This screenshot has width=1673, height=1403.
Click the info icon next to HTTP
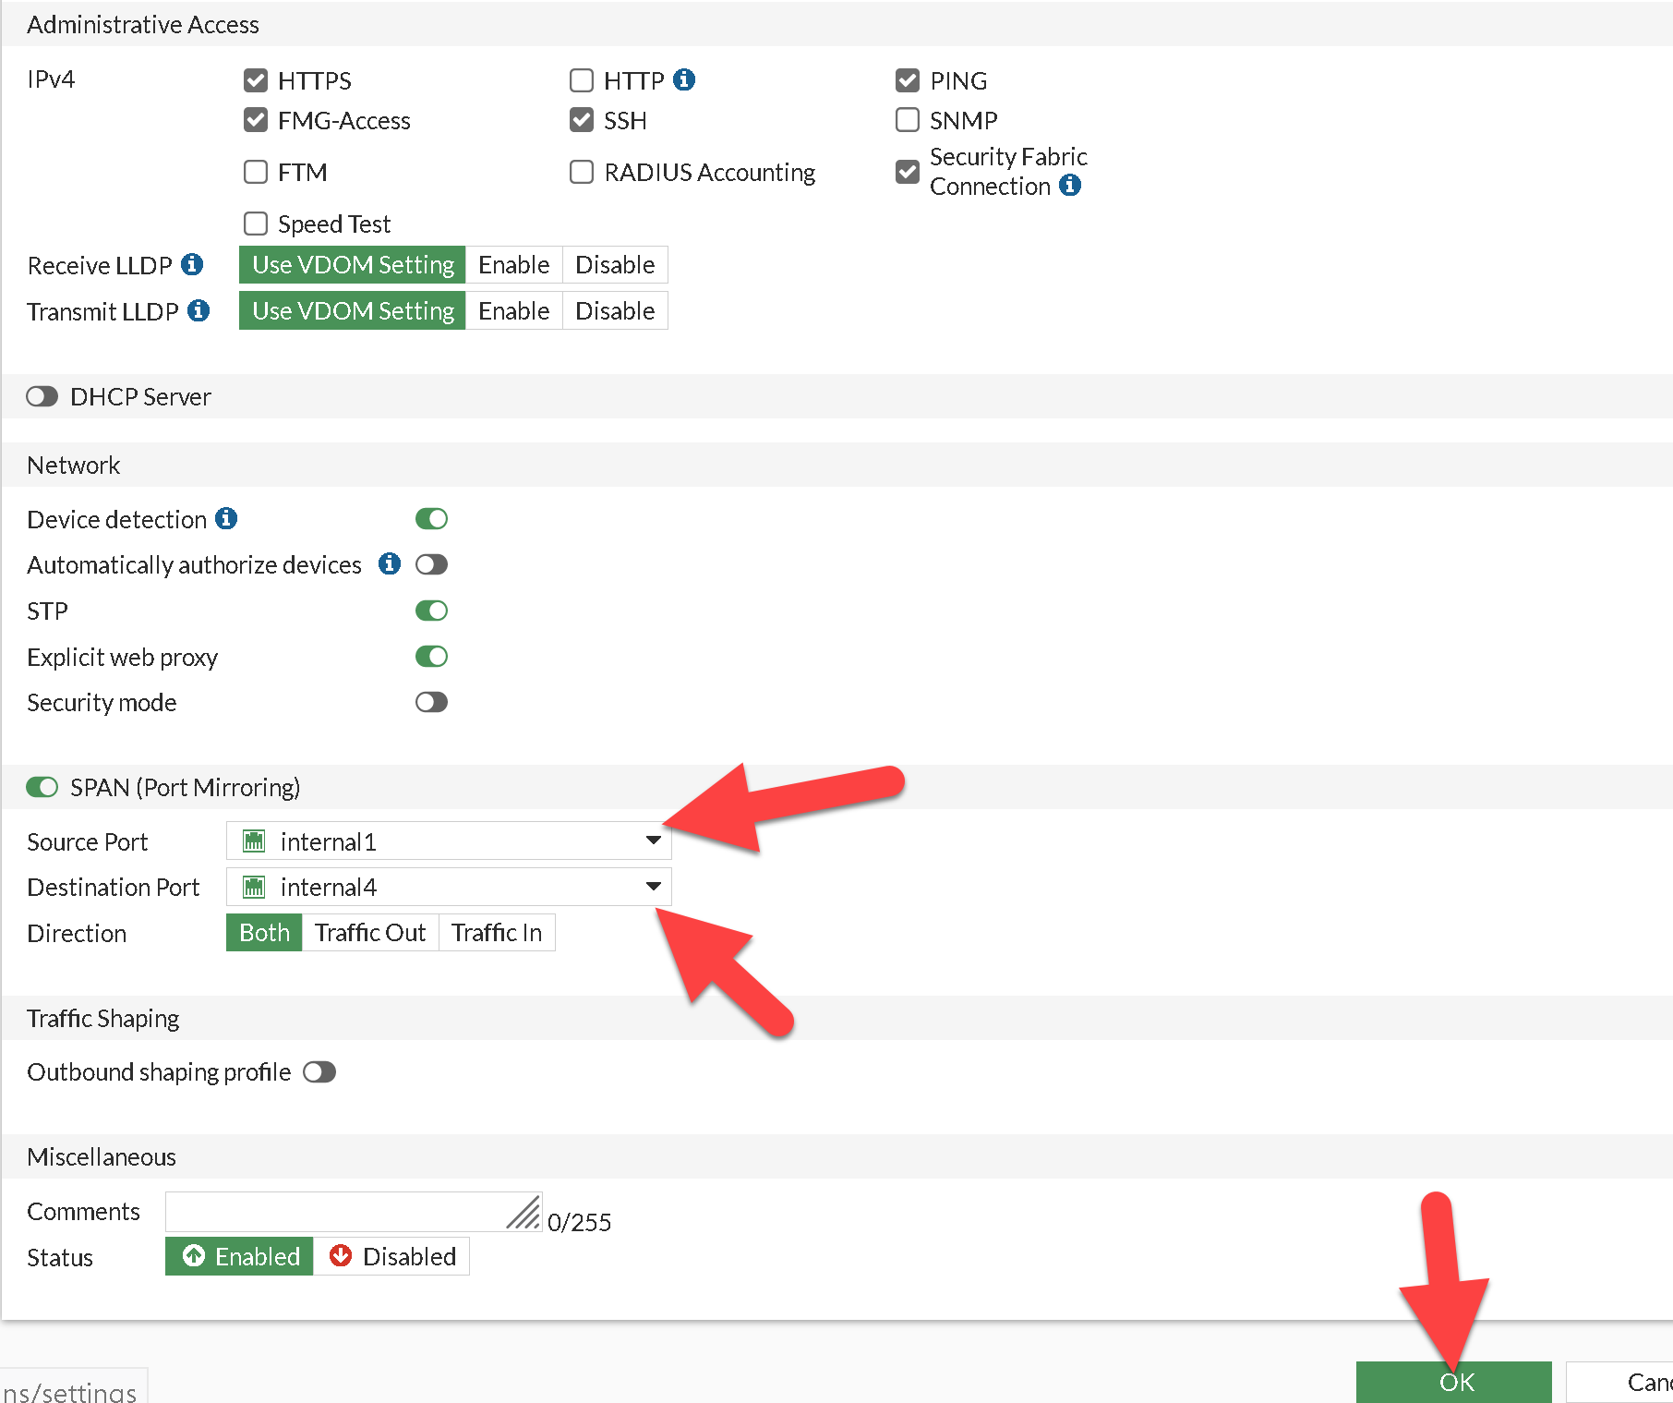pos(684,79)
